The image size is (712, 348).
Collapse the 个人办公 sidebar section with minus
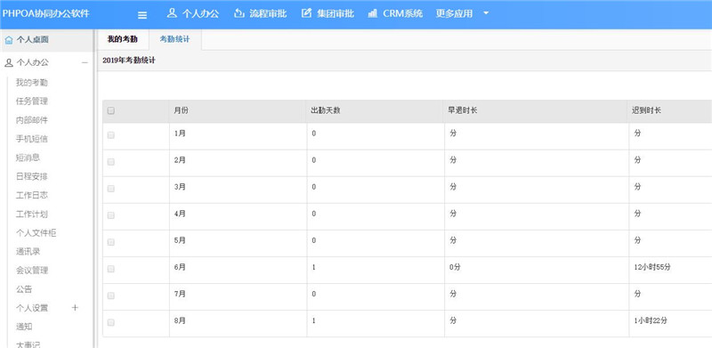coord(85,62)
